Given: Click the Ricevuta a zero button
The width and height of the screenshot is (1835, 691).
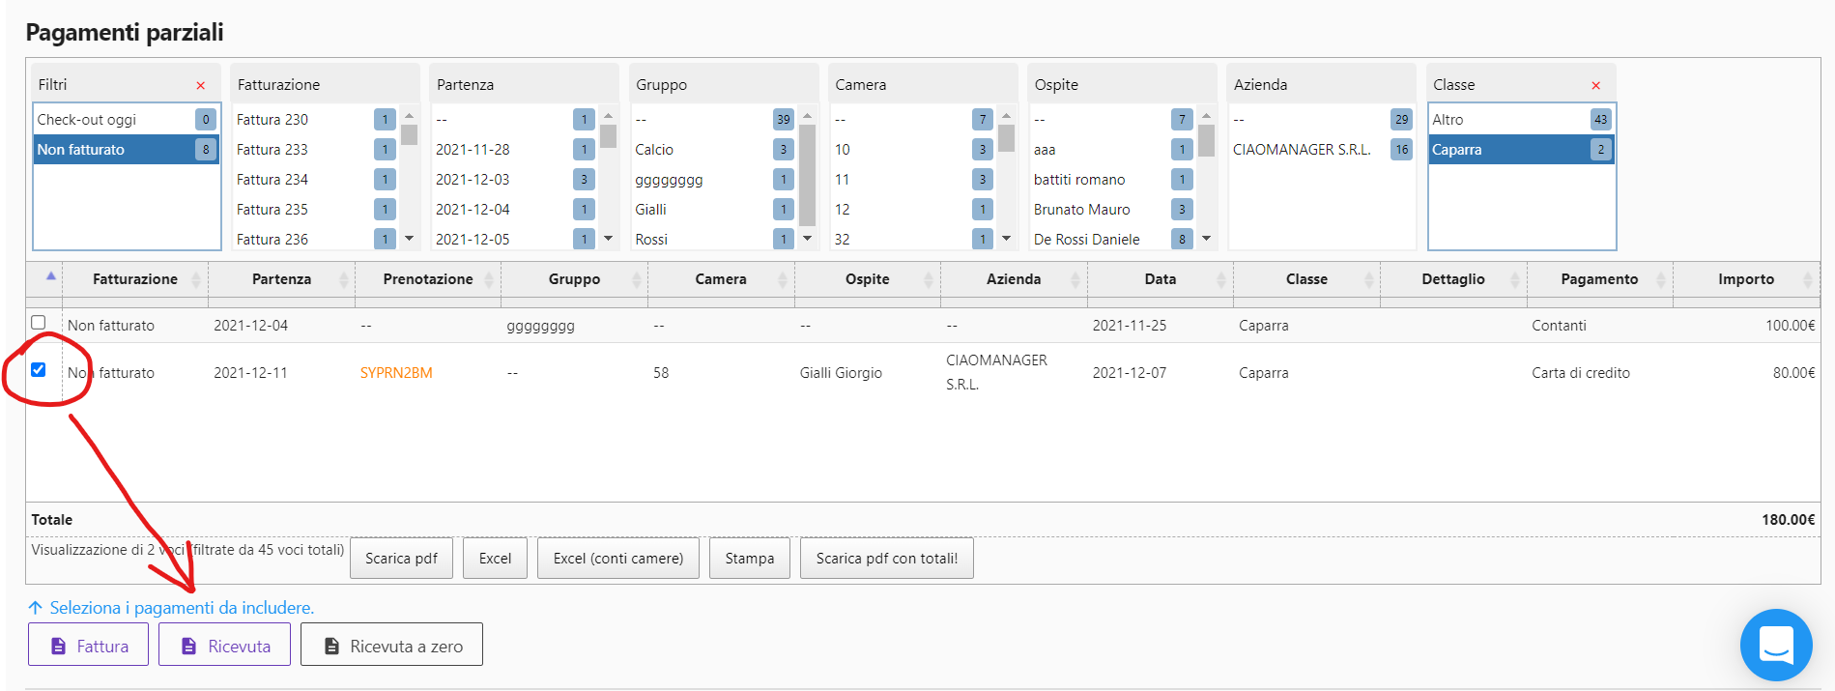Looking at the screenshot, I should [x=391, y=646].
